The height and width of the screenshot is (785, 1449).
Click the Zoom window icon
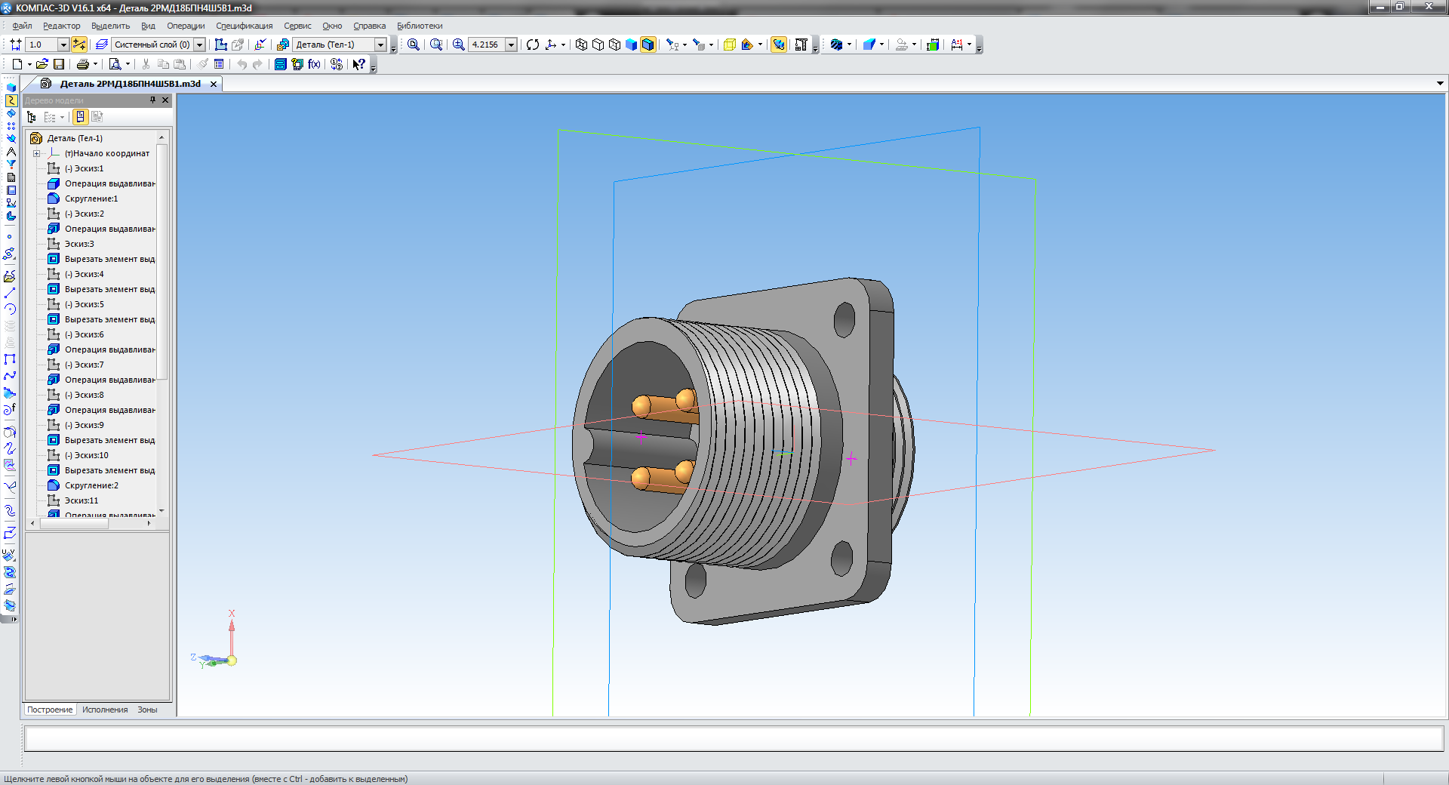pyautogui.click(x=436, y=45)
